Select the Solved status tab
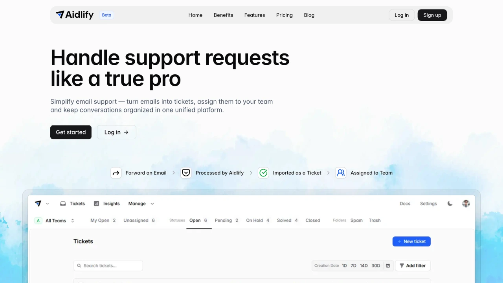503x283 pixels. [x=287, y=221]
